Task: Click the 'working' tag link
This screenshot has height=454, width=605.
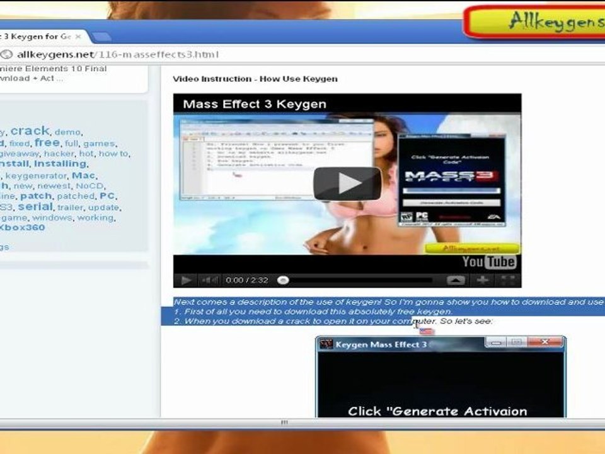Action: [x=95, y=218]
